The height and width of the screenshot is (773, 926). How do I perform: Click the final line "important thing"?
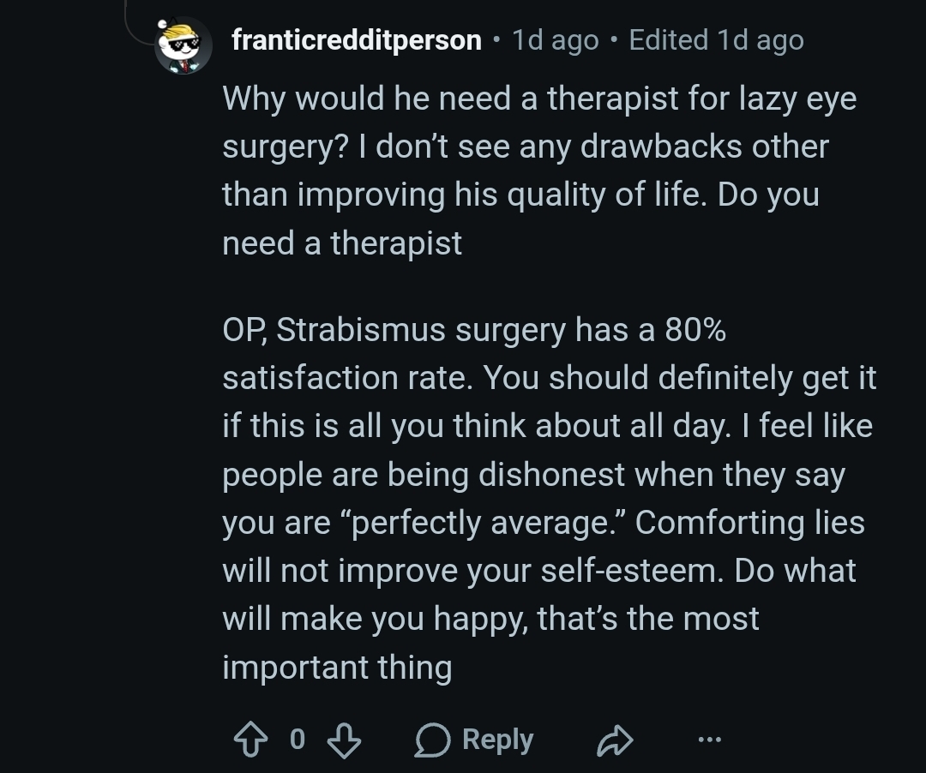(337, 667)
